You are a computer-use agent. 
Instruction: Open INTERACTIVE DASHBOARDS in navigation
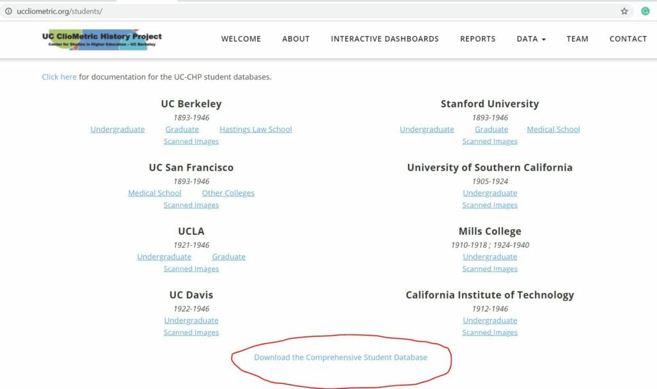384,39
